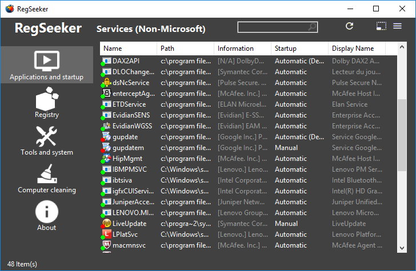Click the LENOVO.MI service icon
416x271 pixels.
point(106,213)
